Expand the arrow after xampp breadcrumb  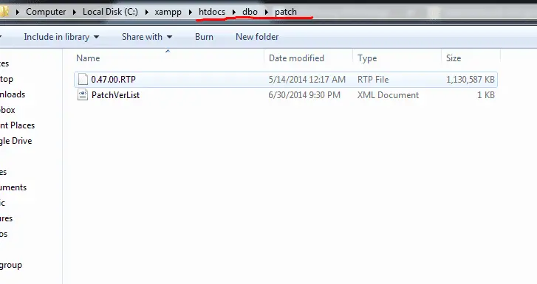click(190, 13)
